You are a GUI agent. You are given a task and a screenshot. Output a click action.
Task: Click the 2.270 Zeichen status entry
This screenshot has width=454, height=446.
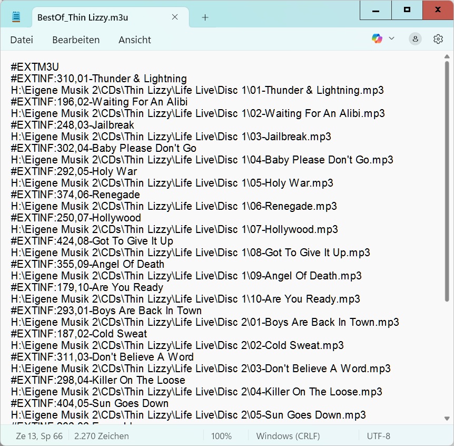click(101, 436)
